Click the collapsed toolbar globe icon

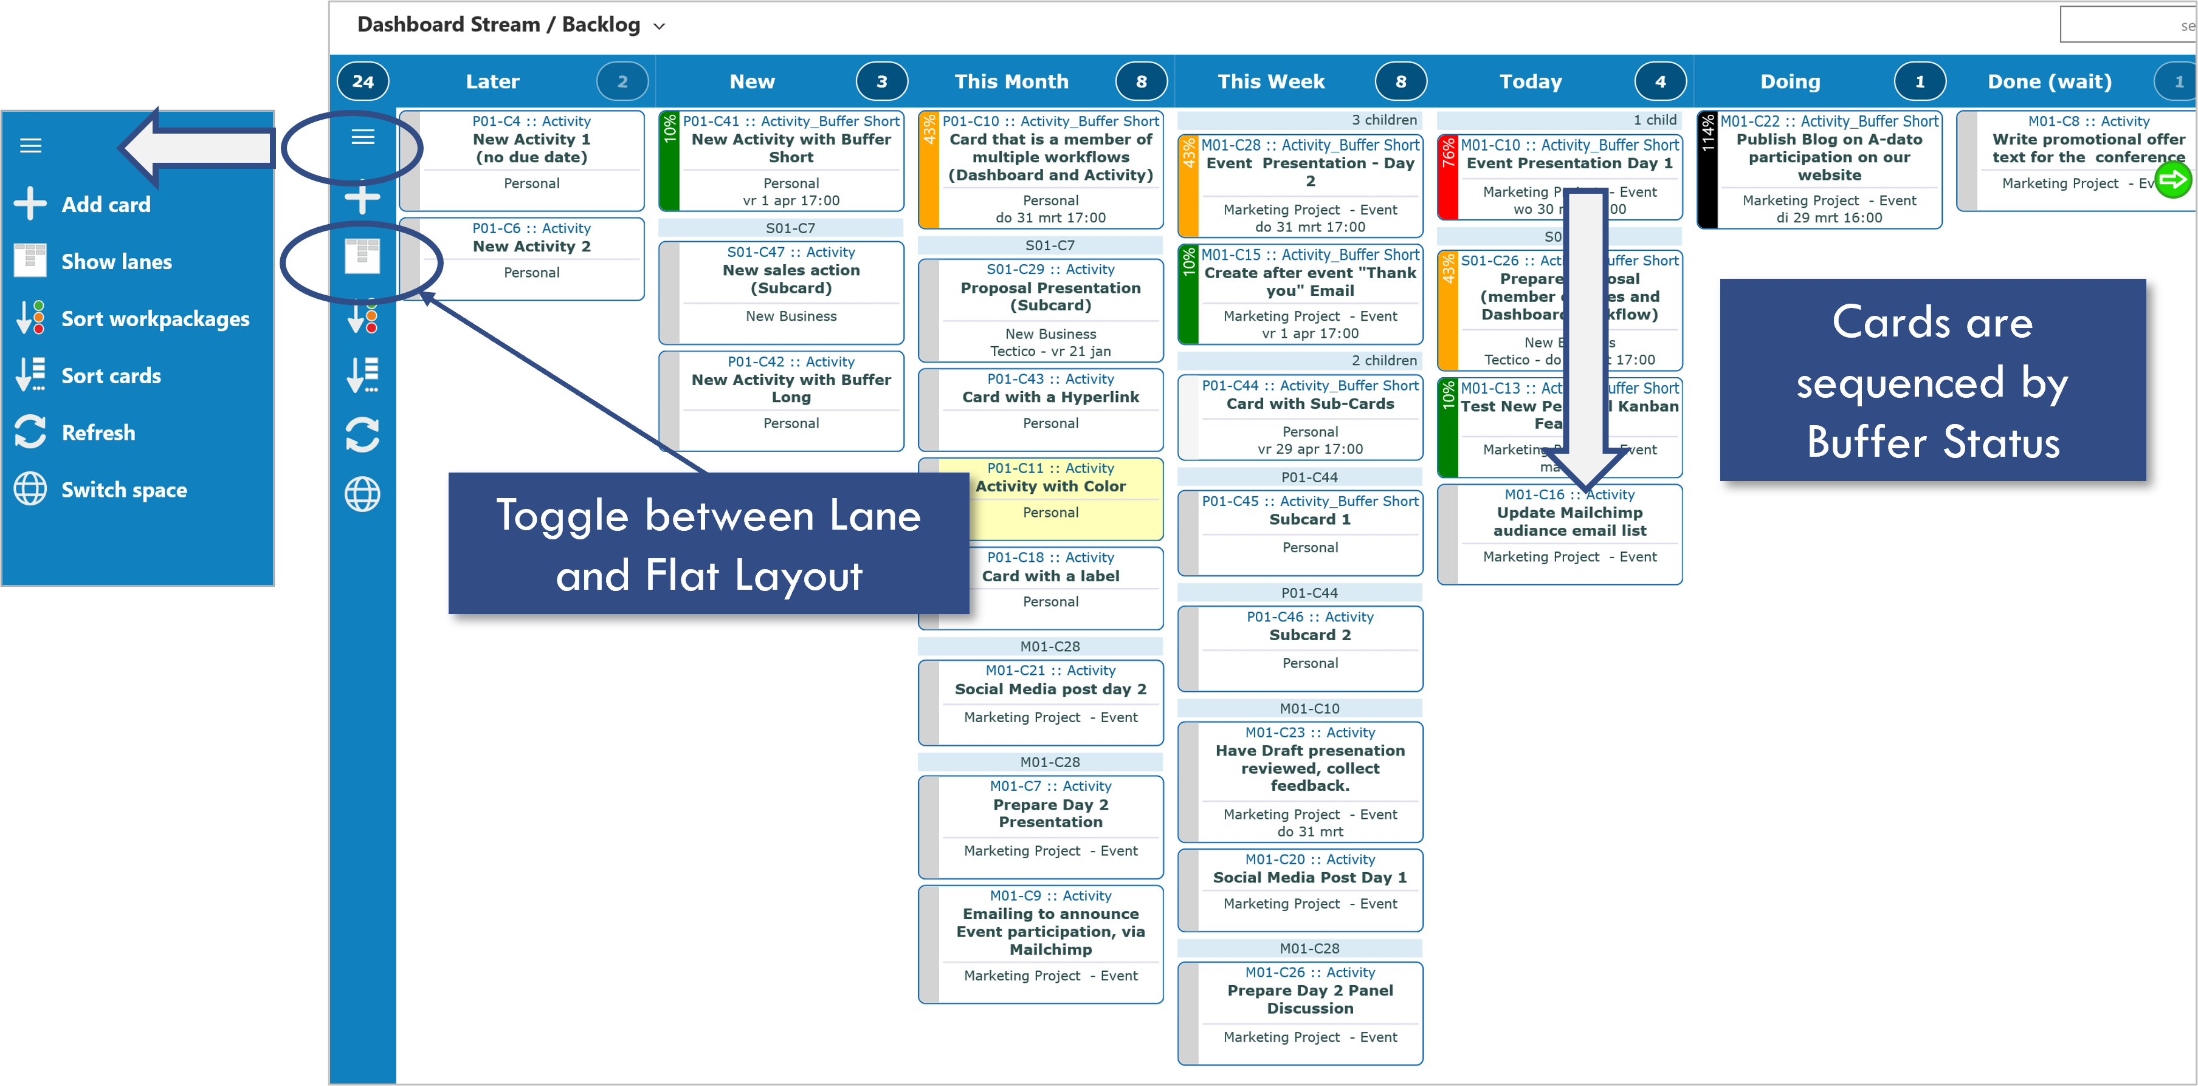[363, 494]
